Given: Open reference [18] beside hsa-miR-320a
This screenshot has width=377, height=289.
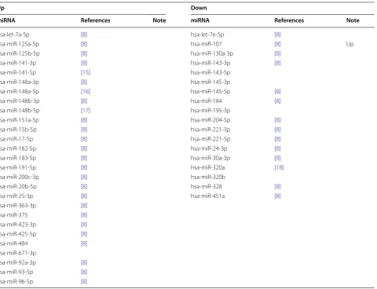Looking at the screenshot, I should point(279,167).
